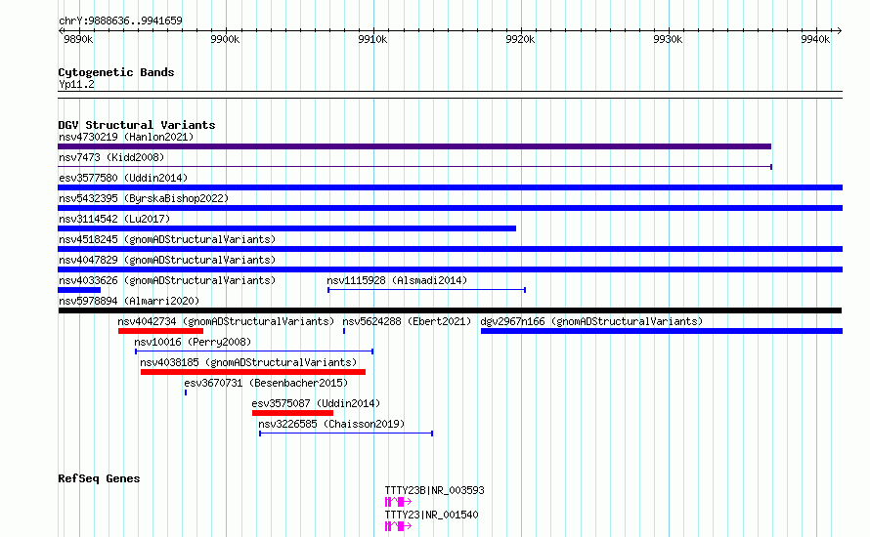Click the magenta TTTY23B gene glyph

pos(398,502)
